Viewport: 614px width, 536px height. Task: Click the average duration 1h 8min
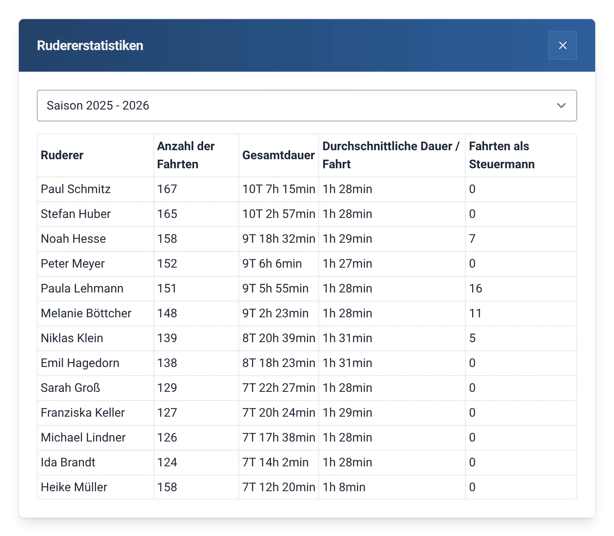pyautogui.click(x=344, y=487)
